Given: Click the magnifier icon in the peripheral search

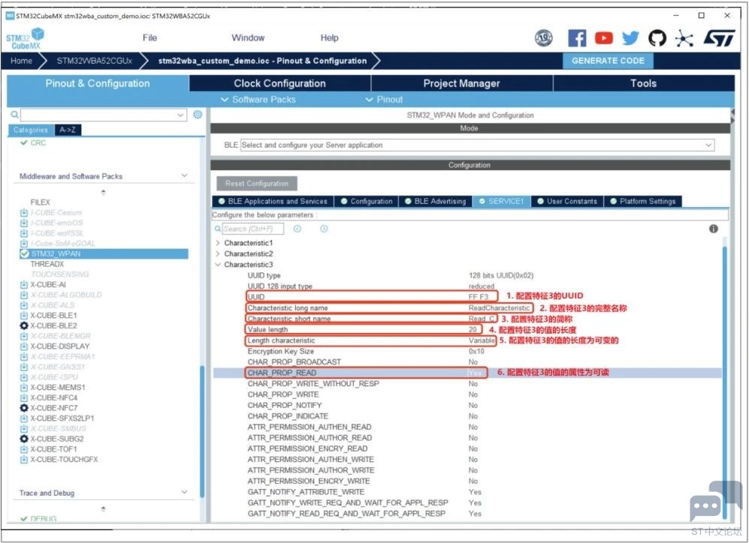Looking at the screenshot, I should tap(15, 115).
